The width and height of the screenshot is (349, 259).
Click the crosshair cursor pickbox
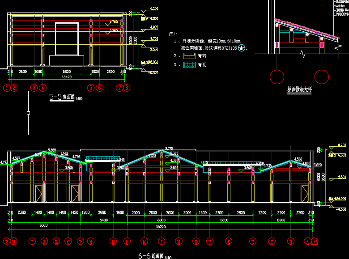(28, 113)
